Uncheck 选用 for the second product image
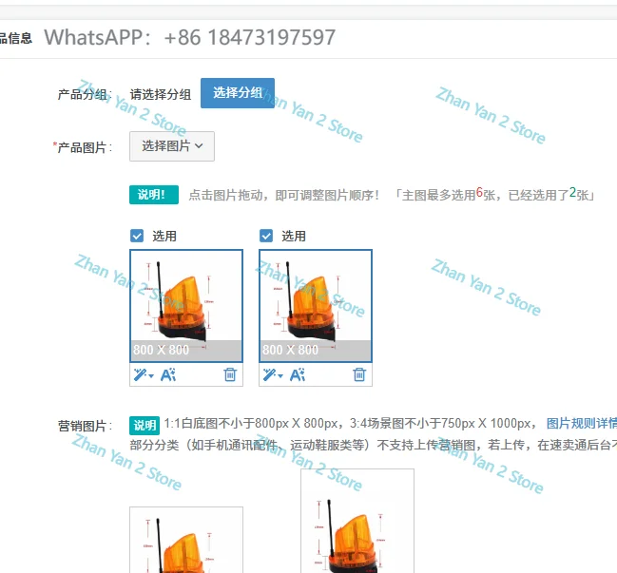617x573 pixels. (x=266, y=236)
